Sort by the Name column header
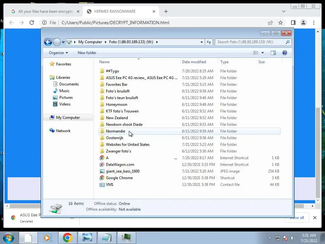The image size is (325, 244). [x=104, y=62]
